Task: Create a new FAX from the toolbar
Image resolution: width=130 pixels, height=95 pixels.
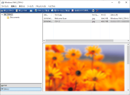Action: coord(21,11)
